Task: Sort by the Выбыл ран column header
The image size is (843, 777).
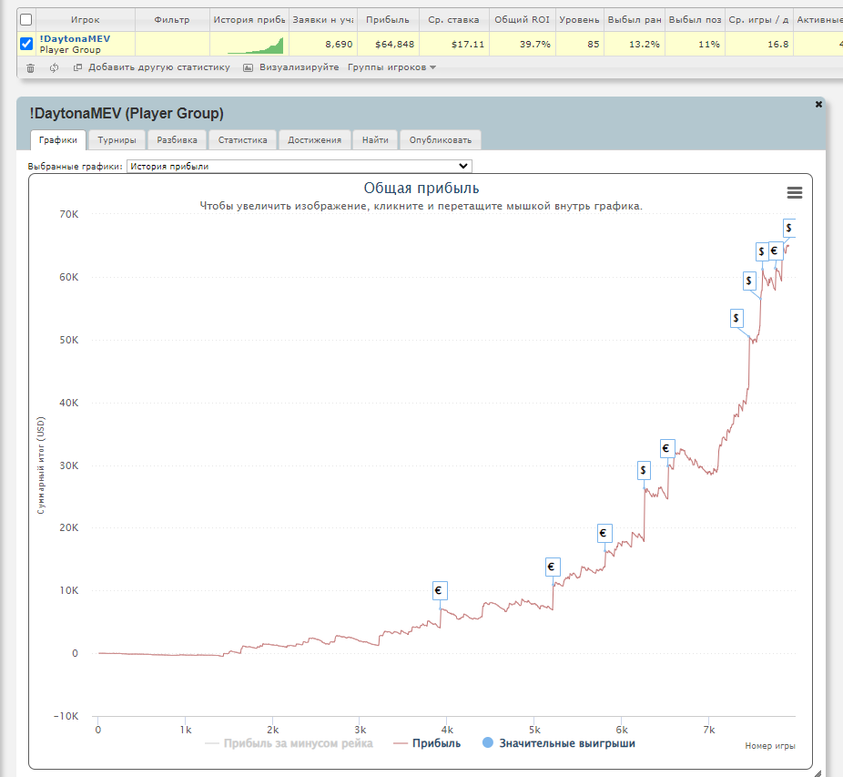Action: pos(635,20)
